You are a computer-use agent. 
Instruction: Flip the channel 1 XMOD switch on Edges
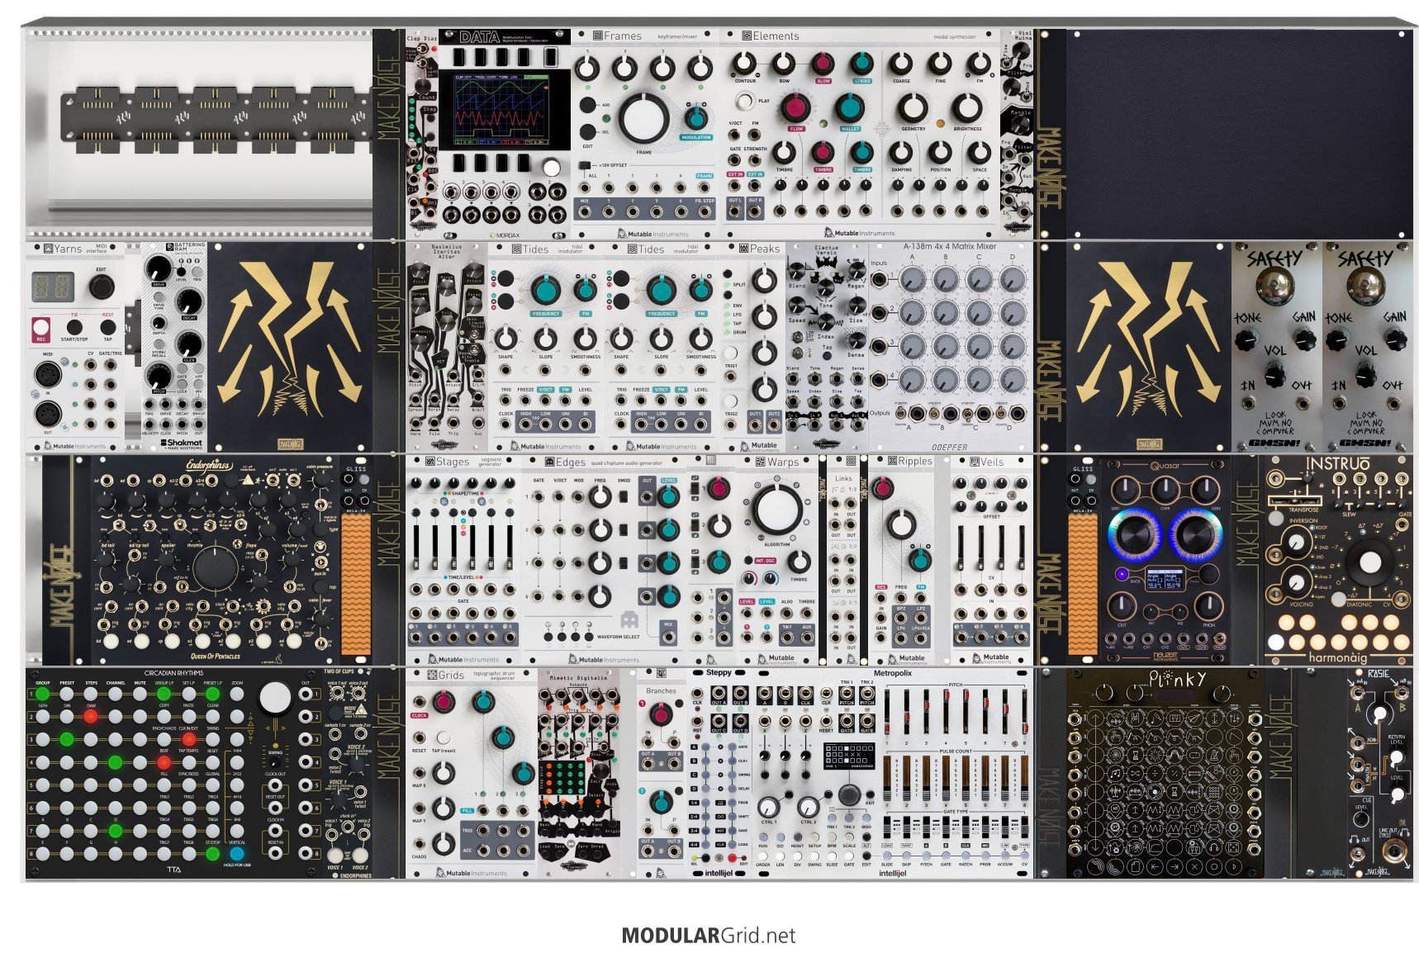point(624,496)
